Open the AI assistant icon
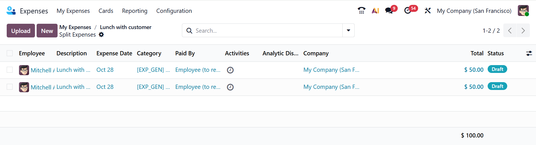 click(375, 11)
